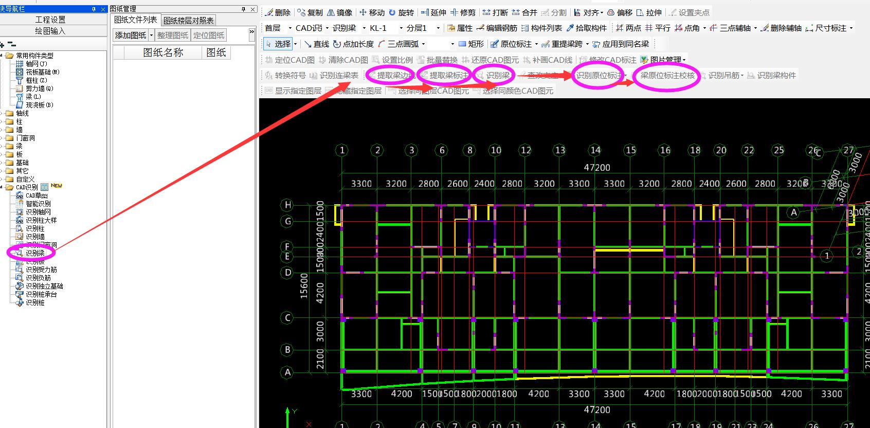Select 剪力墙(Q) tree item
The height and width of the screenshot is (428, 870).
click(39, 88)
